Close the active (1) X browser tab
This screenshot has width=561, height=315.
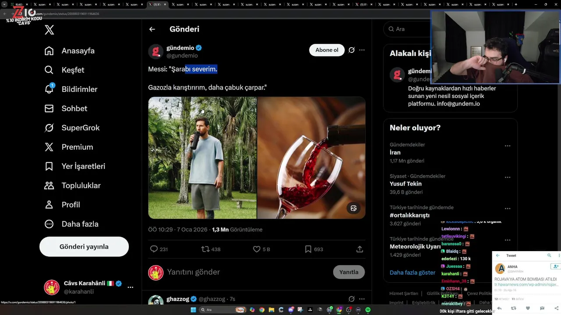(x=165, y=4)
